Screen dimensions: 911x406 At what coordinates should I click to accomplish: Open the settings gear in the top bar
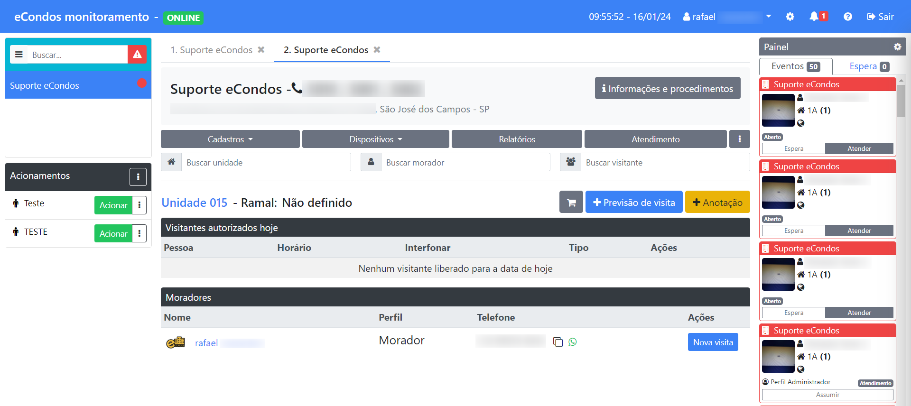click(x=790, y=17)
